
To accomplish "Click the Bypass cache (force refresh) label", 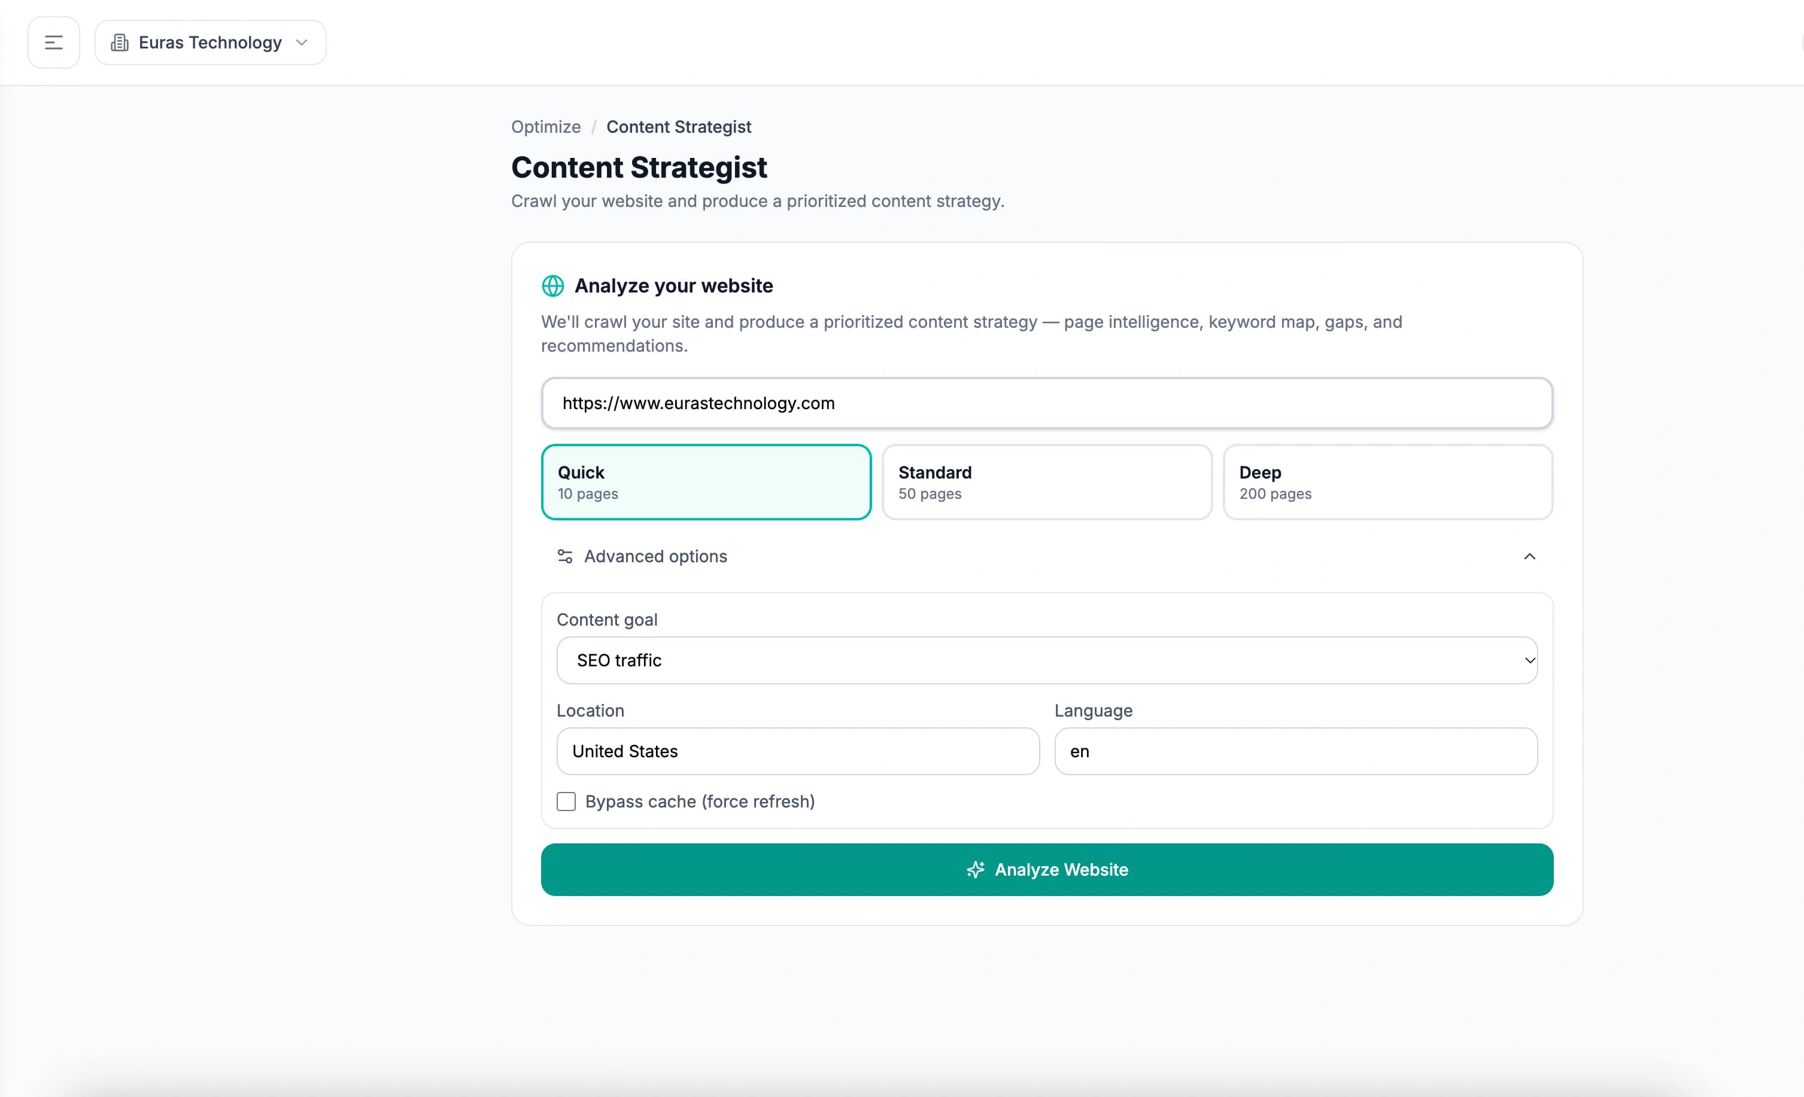I will pos(700,802).
